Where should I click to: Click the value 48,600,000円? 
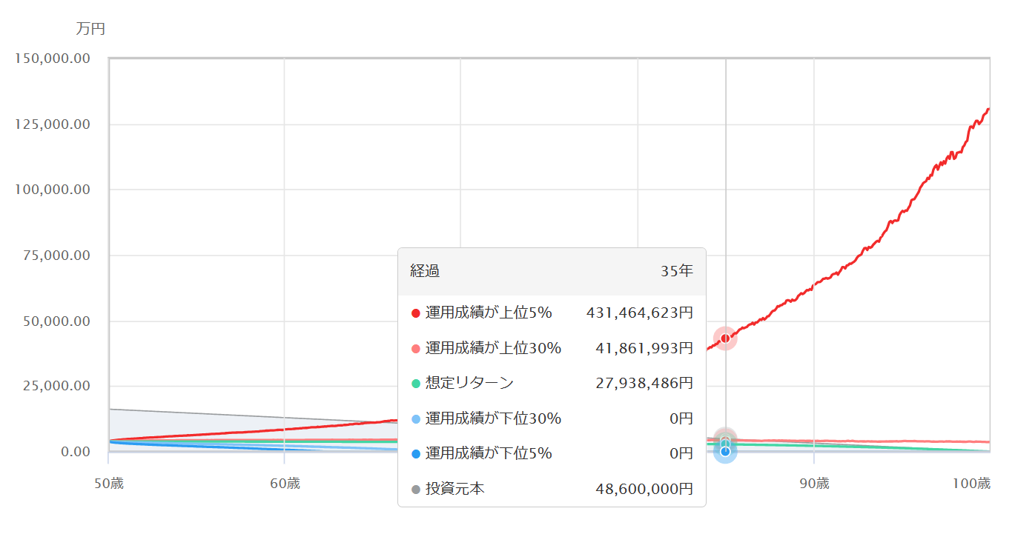coord(644,489)
